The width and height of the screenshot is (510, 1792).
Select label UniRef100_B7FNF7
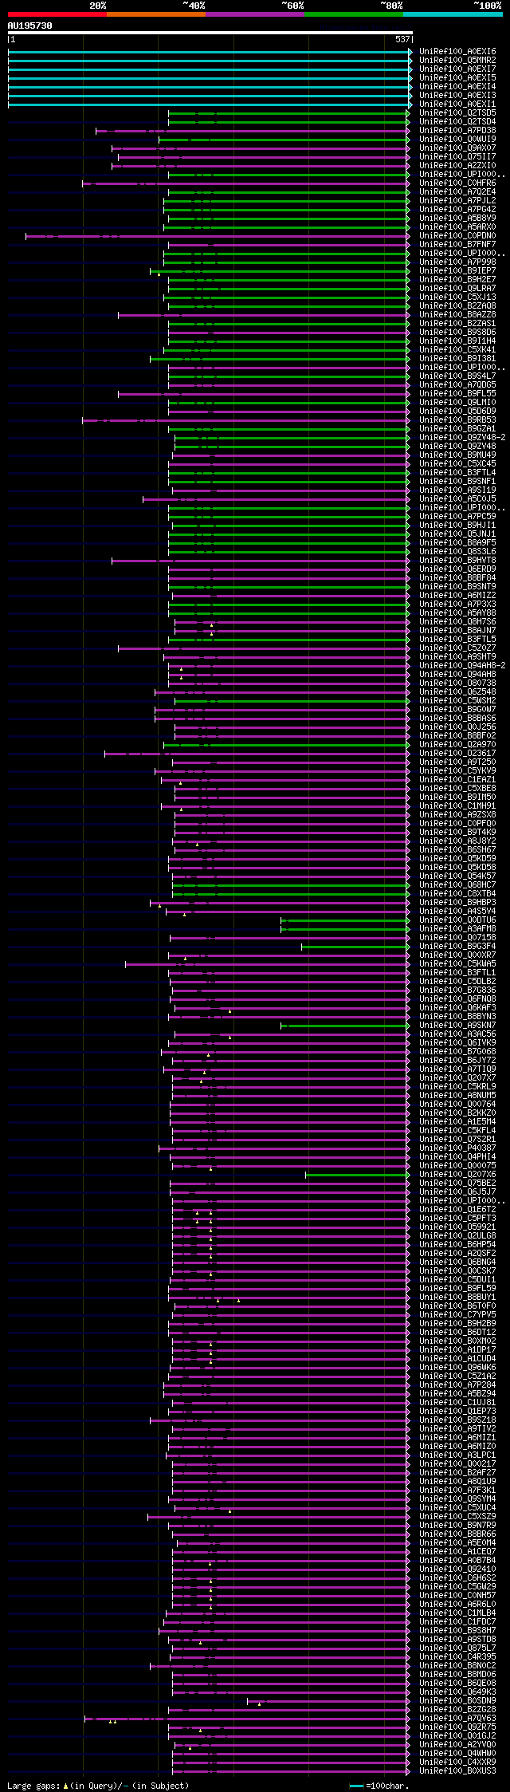457,245
